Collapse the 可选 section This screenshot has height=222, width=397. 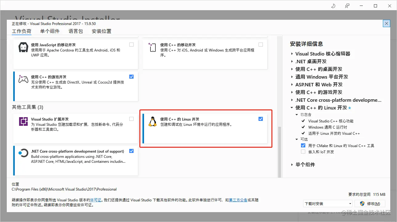click(x=297, y=139)
